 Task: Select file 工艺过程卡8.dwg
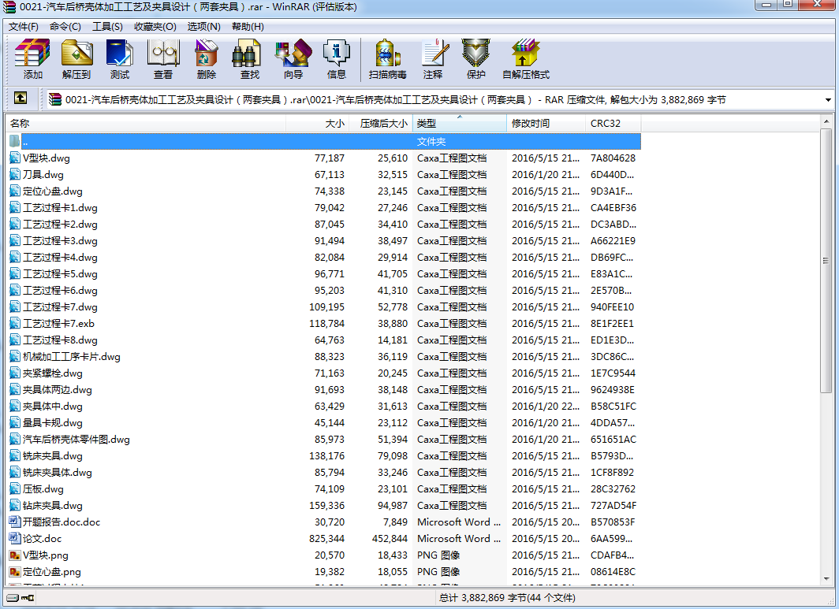pyautogui.click(x=60, y=340)
